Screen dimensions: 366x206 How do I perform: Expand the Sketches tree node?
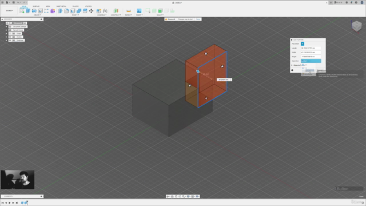click(6, 41)
